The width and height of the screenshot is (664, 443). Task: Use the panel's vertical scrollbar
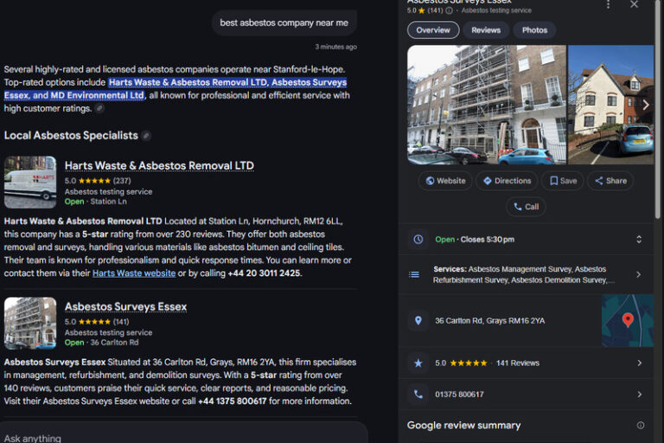point(658,110)
